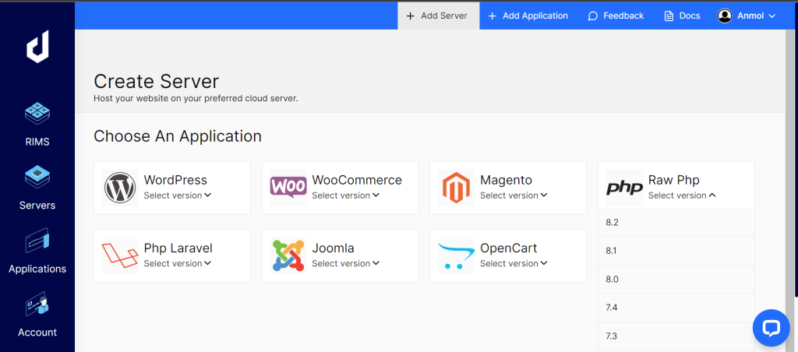The width and height of the screenshot is (798, 352).
Task: Click the Magento logo icon
Action: [x=456, y=188]
